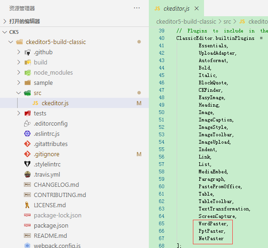Viewport: 268px width, 248px height.
Task: Collapse the CK5 workspace section
Action: [5, 32]
